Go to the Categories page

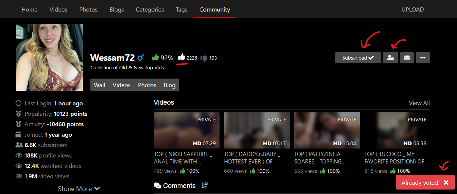[x=150, y=10]
